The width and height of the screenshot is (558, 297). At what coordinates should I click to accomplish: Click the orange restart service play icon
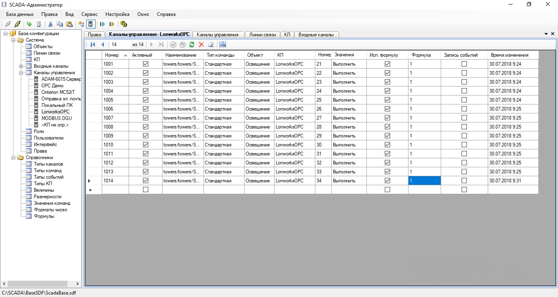pyautogui.click(x=112, y=24)
